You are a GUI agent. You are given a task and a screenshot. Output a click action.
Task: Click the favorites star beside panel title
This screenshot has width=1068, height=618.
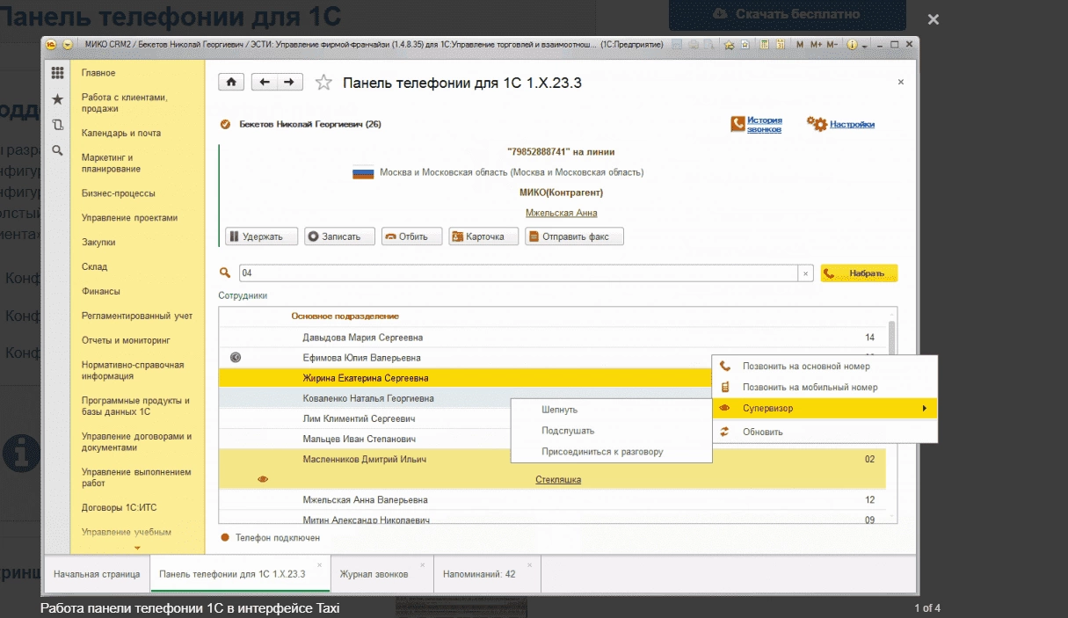coord(323,83)
